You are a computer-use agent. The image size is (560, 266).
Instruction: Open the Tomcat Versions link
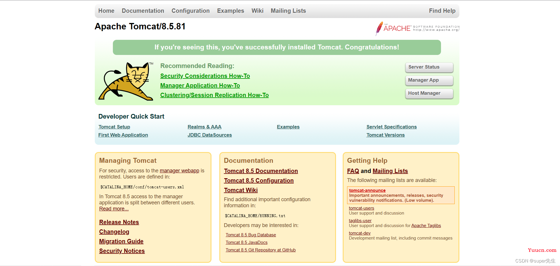(386, 135)
